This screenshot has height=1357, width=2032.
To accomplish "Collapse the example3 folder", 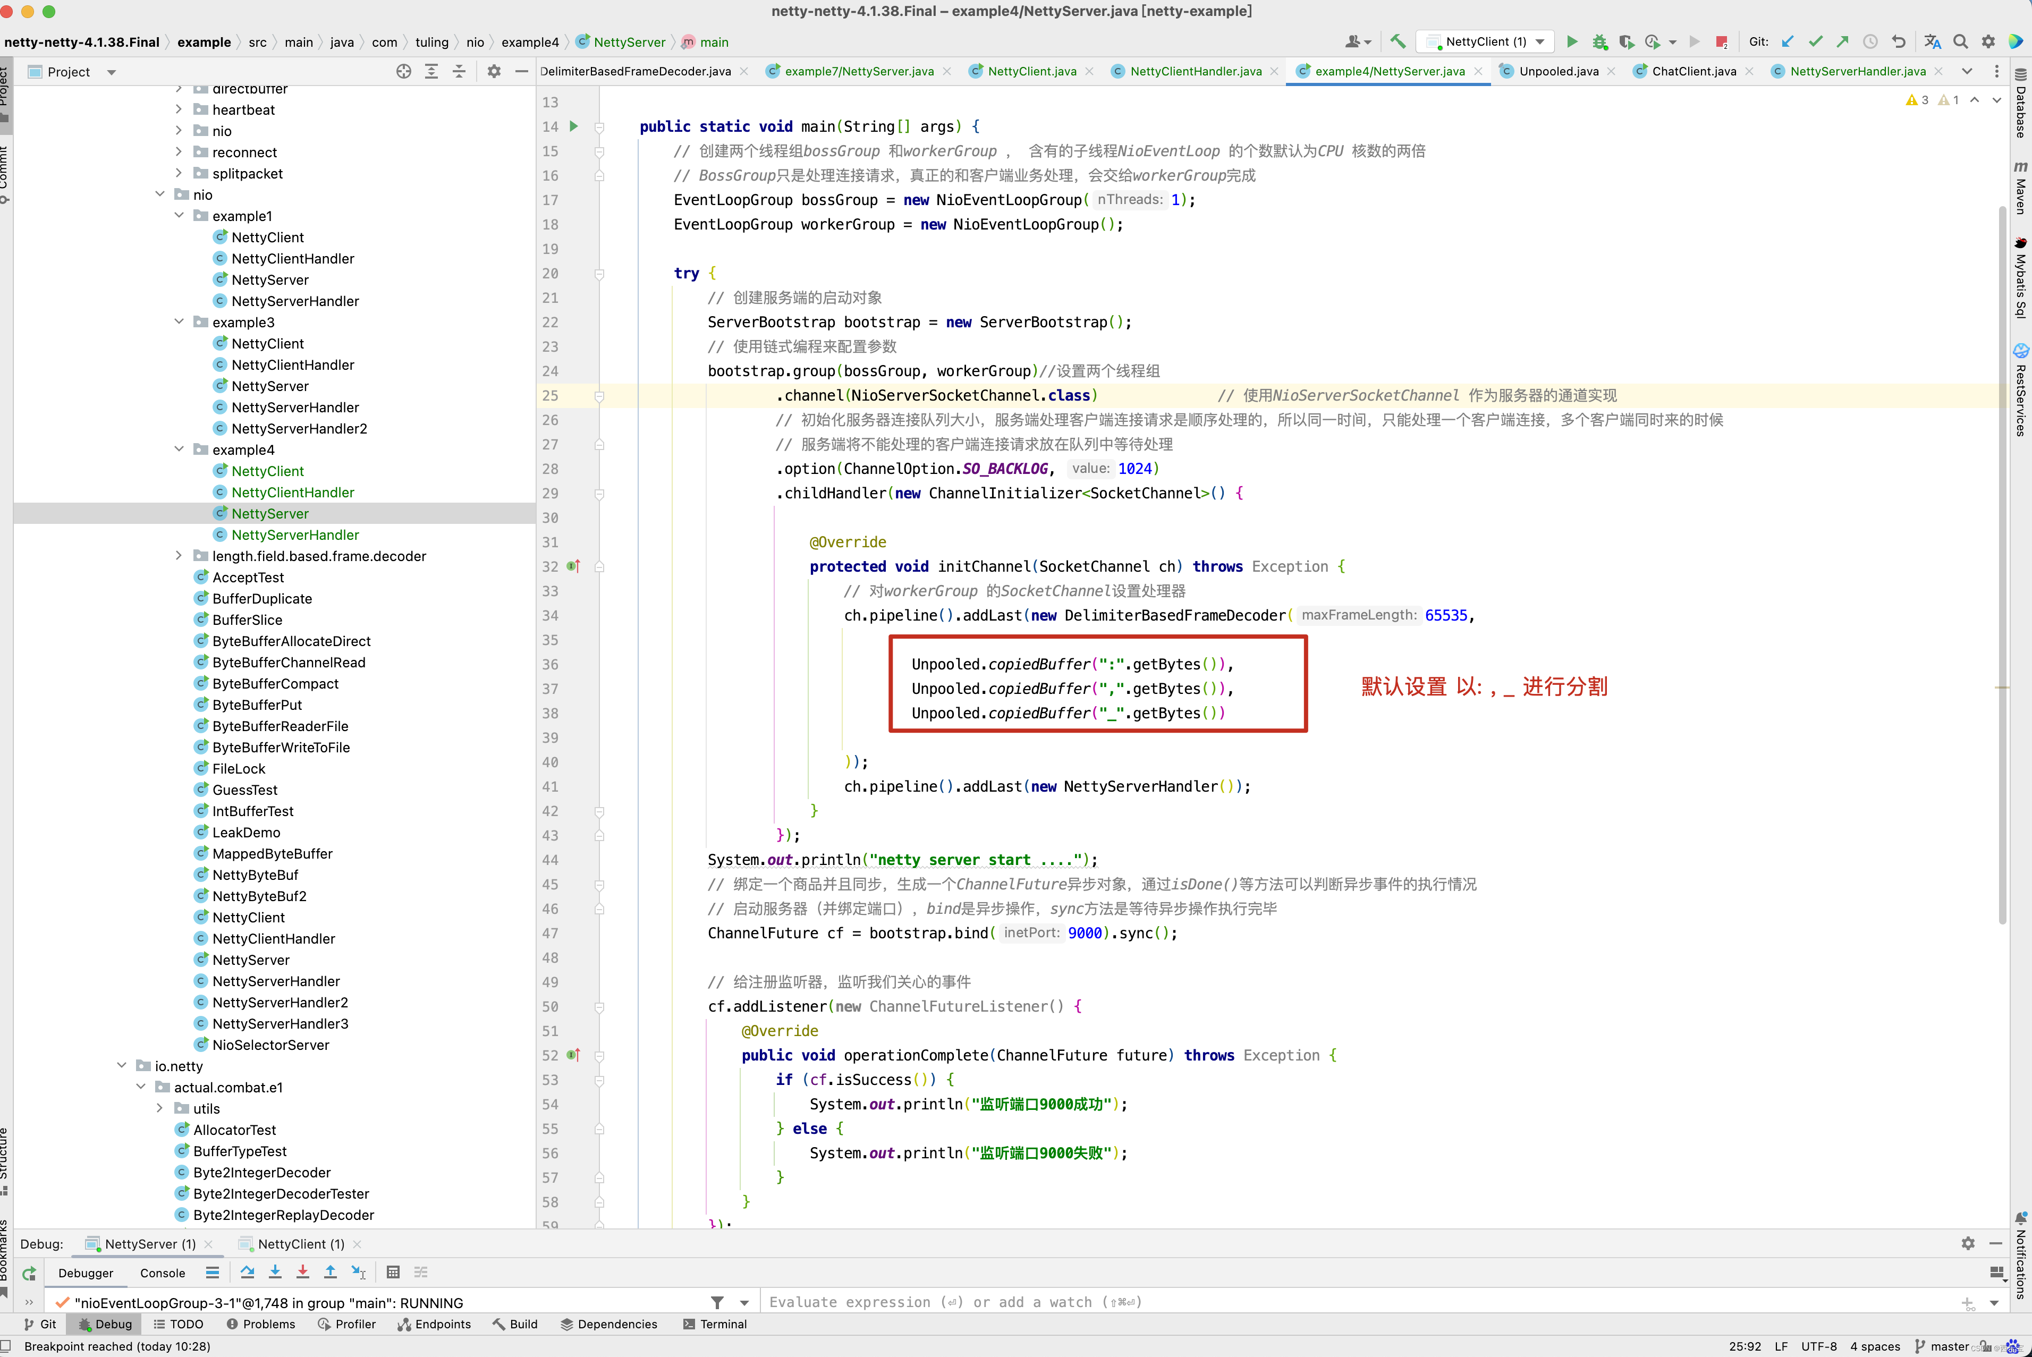I will pyautogui.click(x=179, y=322).
